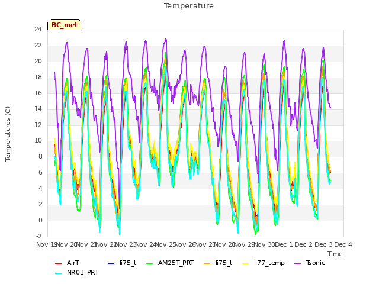Image resolution: width=379 pixels, height=284 pixels.
Task: Click the green AM25T_PRT legend swatch
Action: [x=150, y=264]
